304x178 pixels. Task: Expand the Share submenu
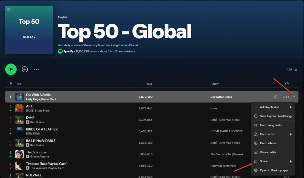273,161
